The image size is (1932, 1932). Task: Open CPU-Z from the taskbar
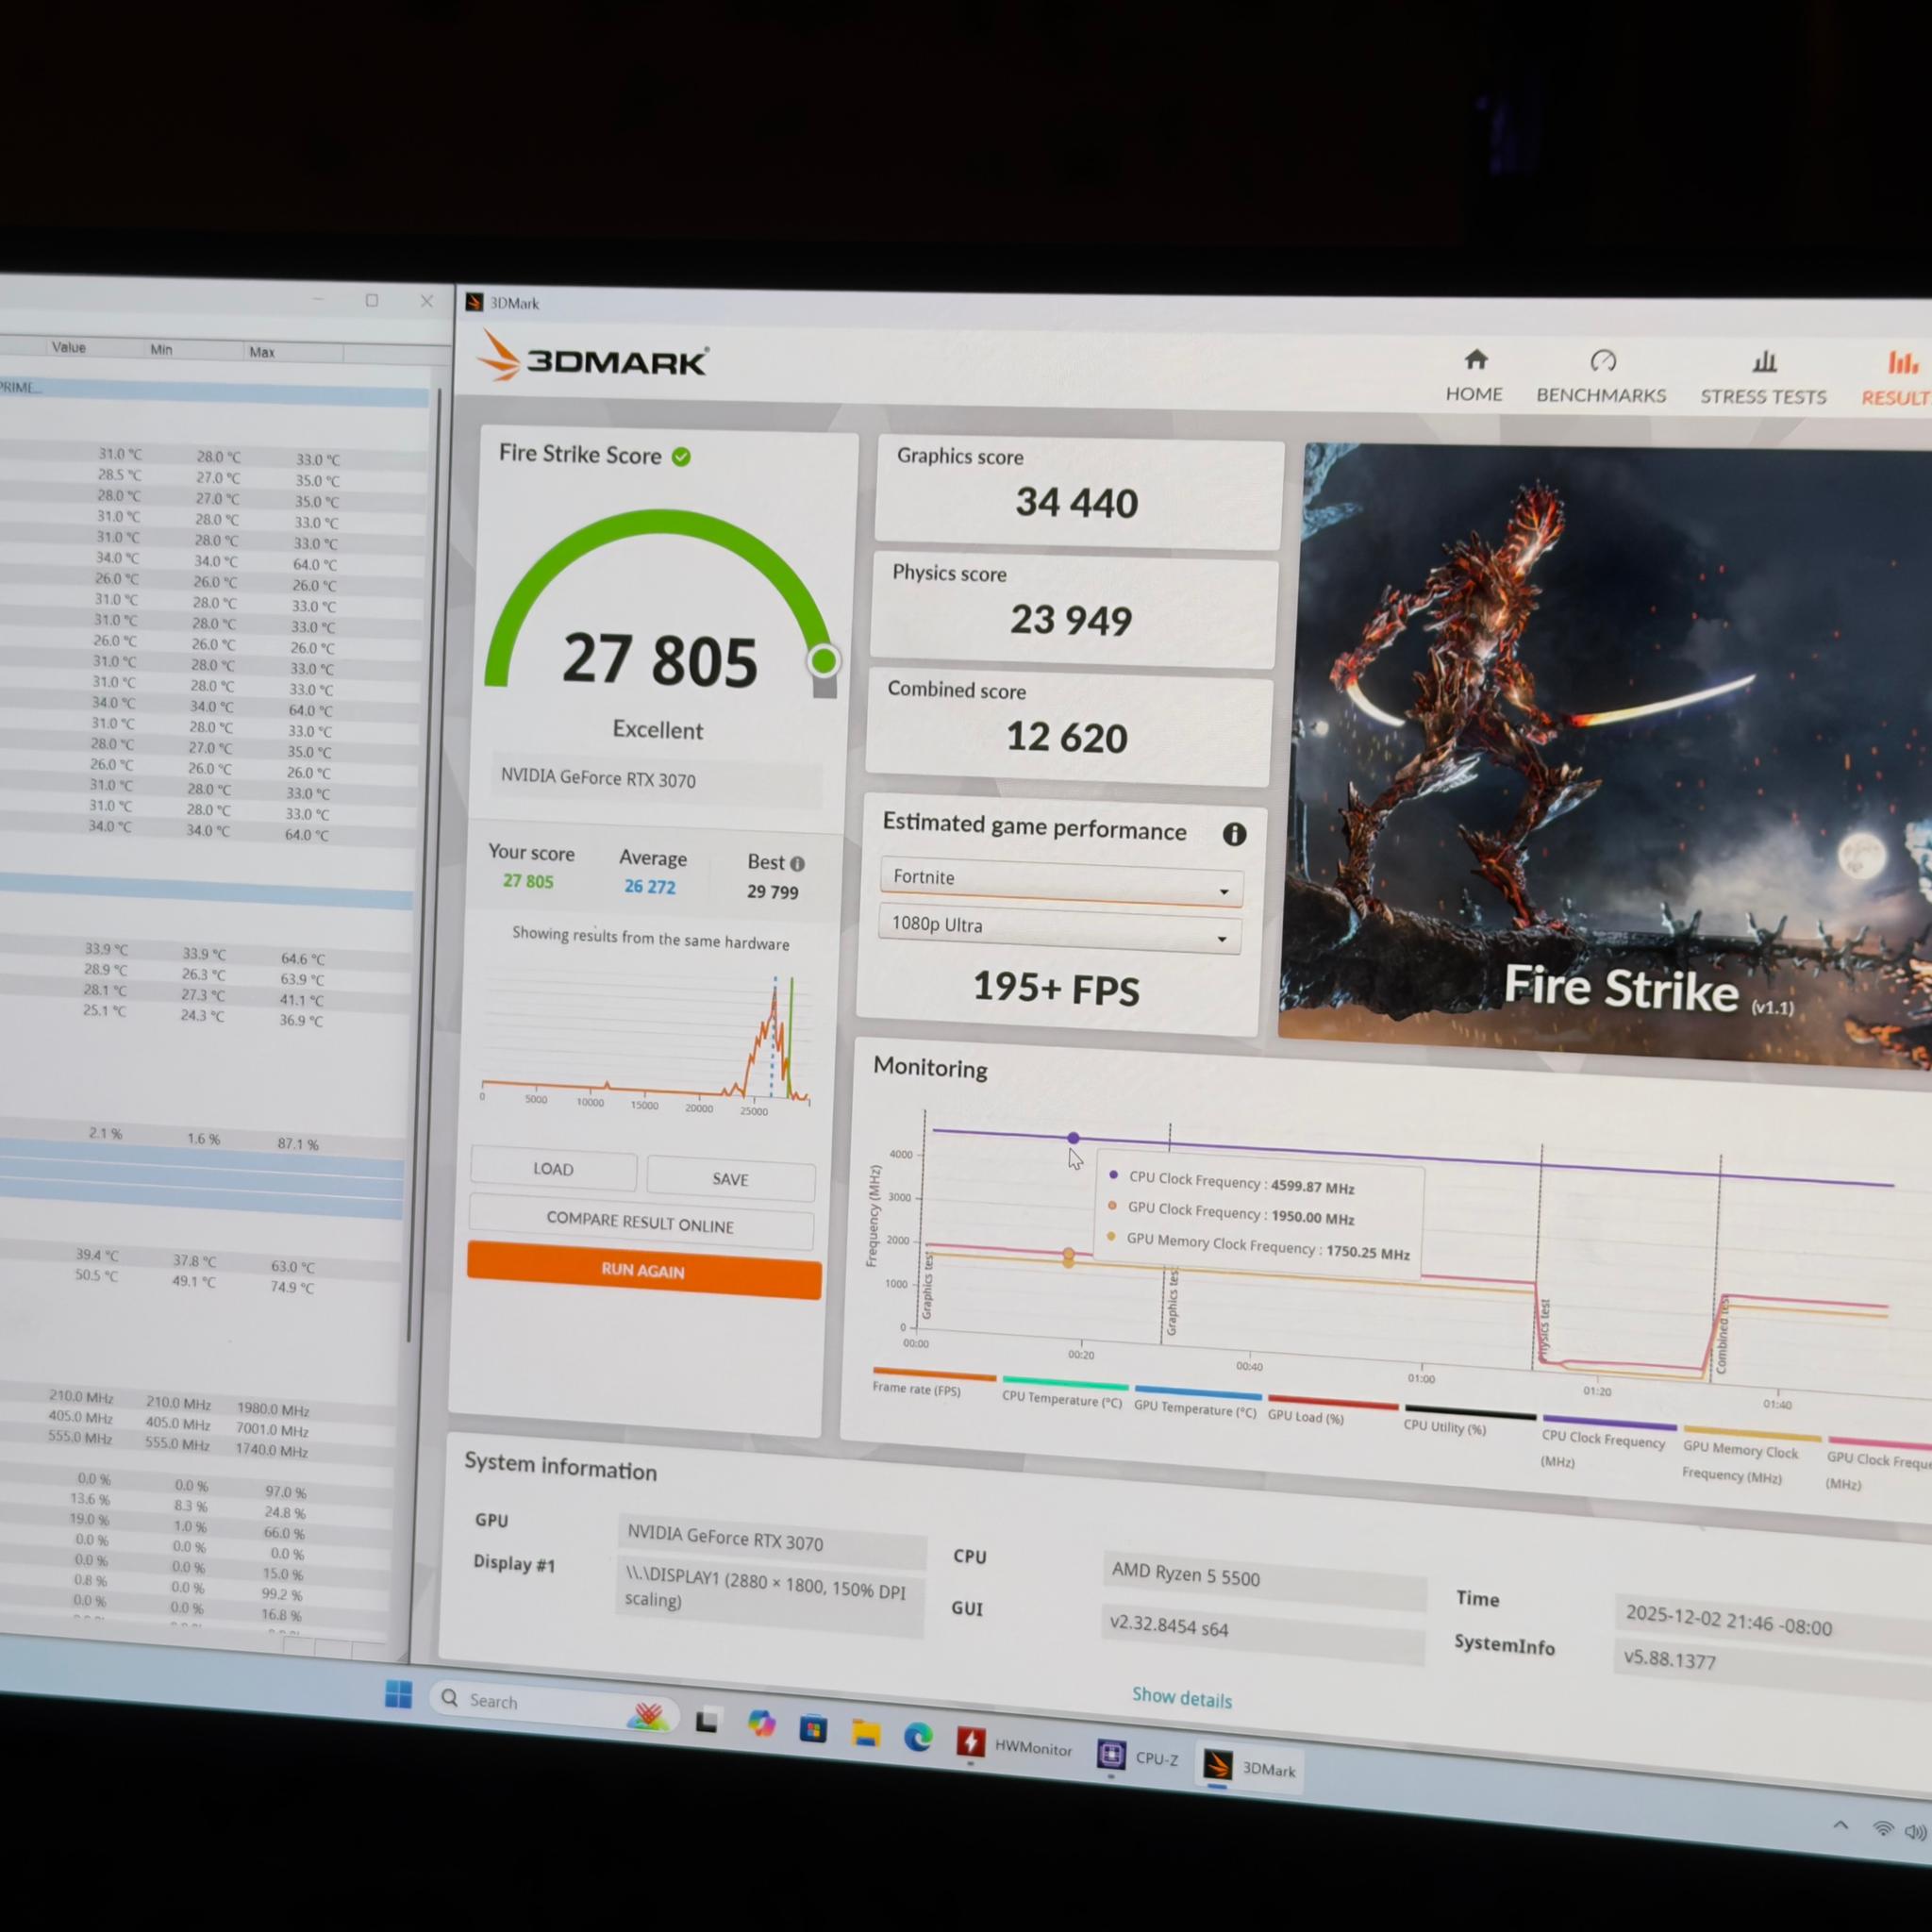click(1139, 1757)
